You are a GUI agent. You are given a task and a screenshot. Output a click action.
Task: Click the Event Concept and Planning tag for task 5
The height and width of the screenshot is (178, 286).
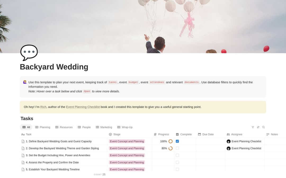[x=127, y=170]
